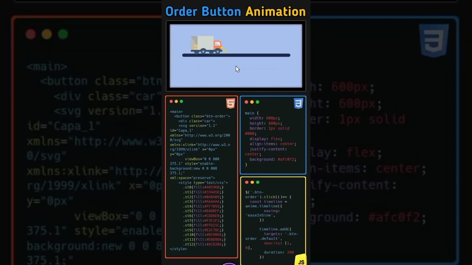Screen dimensions: 472x265
Task: Click the large blurred green dot in the background
Action: click(x=63, y=34)
